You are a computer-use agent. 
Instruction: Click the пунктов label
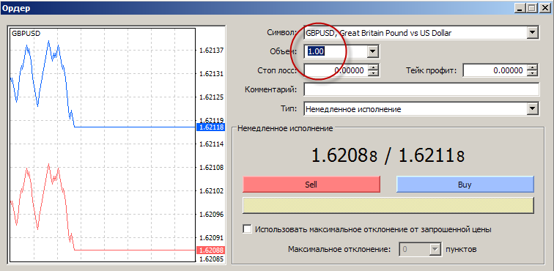click(x=462, y=249)
